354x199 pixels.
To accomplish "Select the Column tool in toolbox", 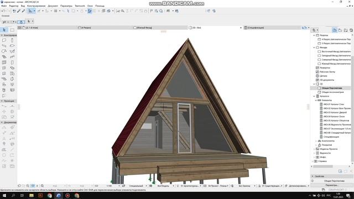I will coord(12,40).
